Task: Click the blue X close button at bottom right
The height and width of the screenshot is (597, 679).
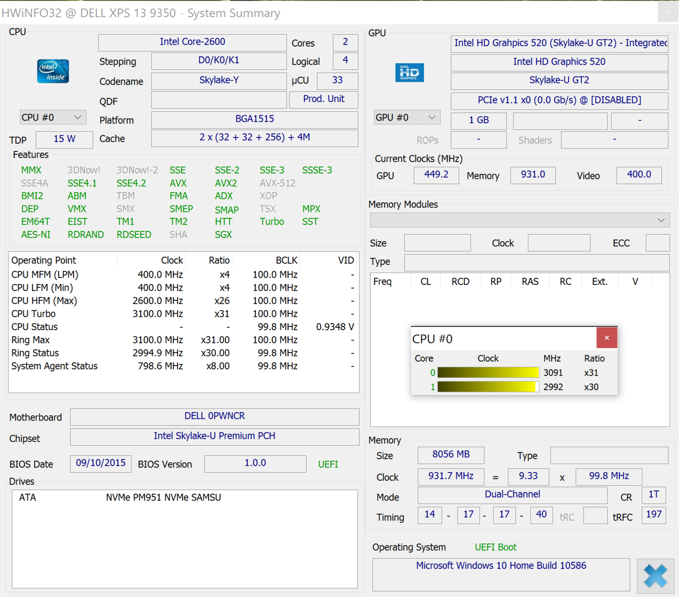Action: 655,576
